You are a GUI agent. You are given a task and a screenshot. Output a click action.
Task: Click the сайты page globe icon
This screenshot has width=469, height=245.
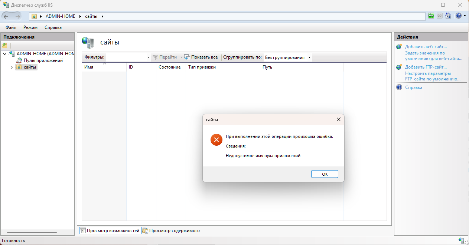(88, 43)
